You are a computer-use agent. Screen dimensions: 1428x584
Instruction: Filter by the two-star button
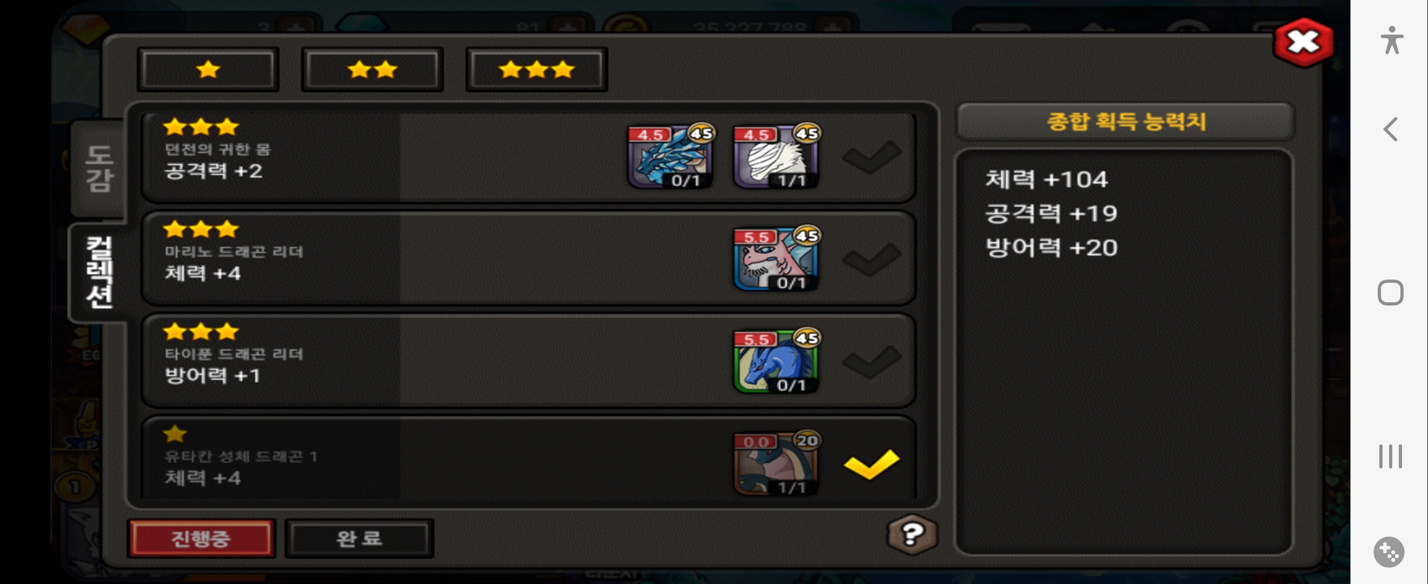(373, 70)
